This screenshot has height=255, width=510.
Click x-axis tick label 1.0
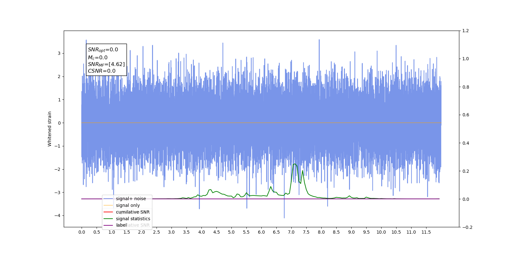coord(112,232)
